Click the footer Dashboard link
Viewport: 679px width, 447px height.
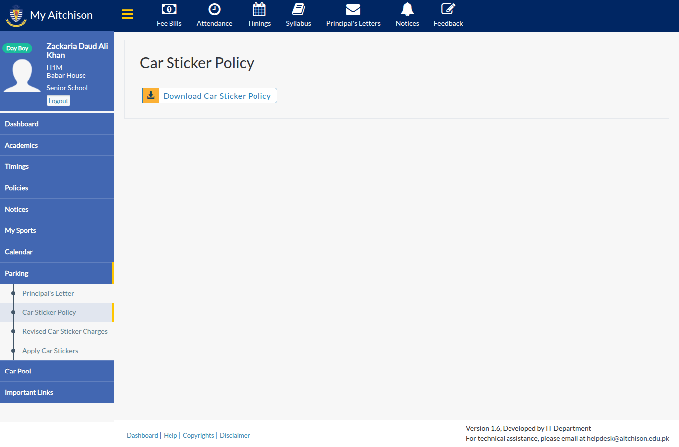point(142,435)
